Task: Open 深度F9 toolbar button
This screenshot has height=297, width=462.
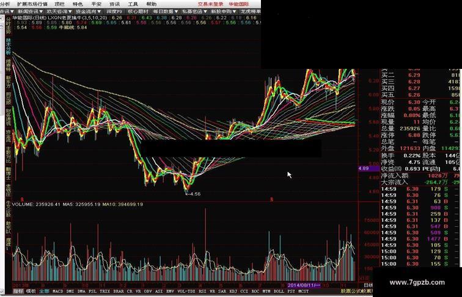Action: tap(114, 12)
